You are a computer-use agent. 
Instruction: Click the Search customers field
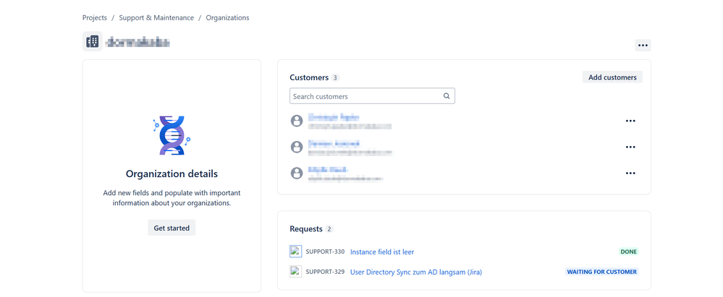point(365,96)
